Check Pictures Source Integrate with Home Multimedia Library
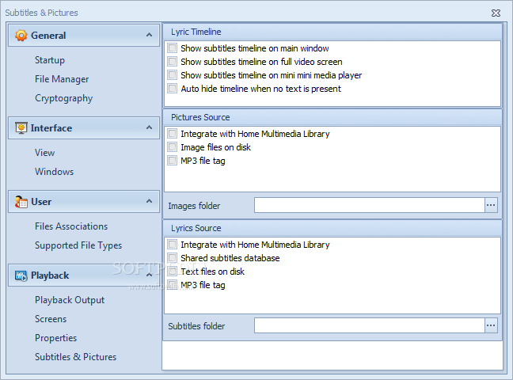This screenshot has width=513, height=380. click(x=172, y=134)
